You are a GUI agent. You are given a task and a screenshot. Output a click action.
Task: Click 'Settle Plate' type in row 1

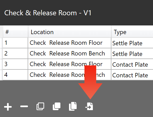127,43
